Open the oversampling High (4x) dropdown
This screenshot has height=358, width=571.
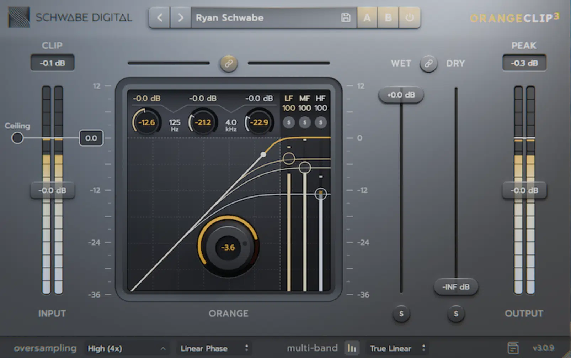(x=126, y=348)
